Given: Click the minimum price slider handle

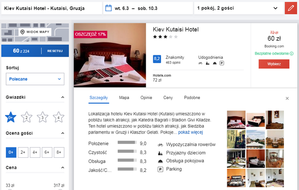Looking at the screenshot, I should point(10,190).
